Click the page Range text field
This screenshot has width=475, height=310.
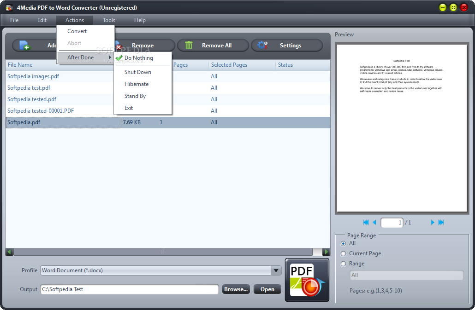(x=407, y=275)
